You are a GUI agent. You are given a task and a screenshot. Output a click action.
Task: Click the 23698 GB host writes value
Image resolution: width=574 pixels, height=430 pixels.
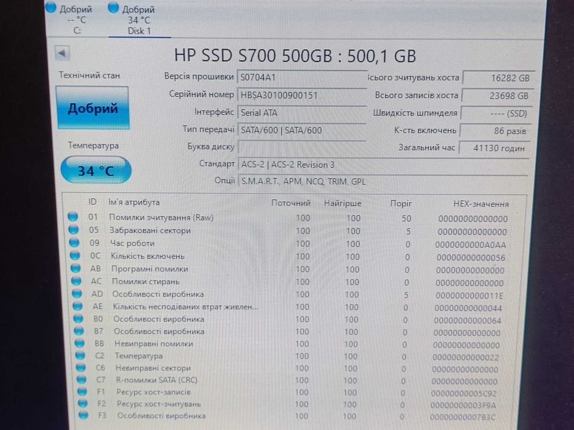(x=498, y=96)
